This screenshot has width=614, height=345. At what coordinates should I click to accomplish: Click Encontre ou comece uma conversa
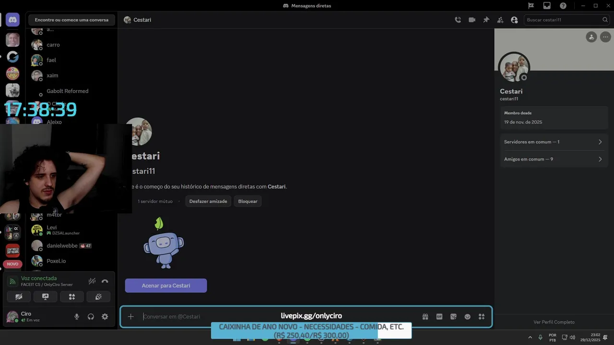[x=71, y=20]
